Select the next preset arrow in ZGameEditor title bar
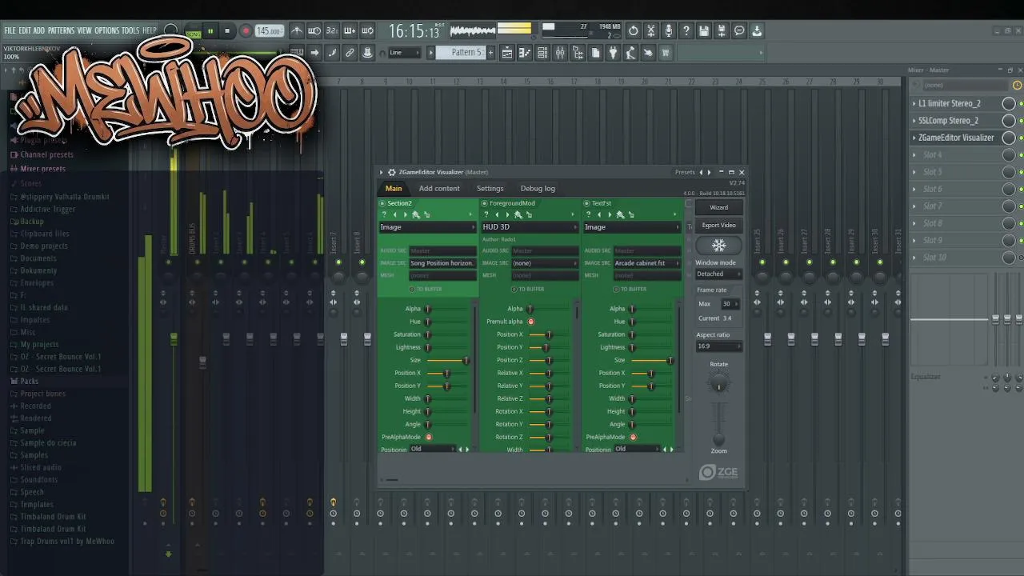Screen dimensions: 1024x576 [709, 172]
